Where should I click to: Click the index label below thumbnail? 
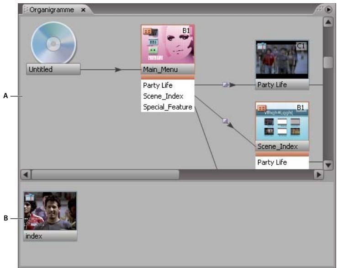(50, 236)
